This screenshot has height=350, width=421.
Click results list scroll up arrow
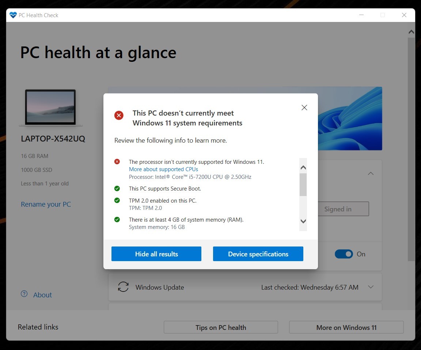pyautogui.click(x=303, y=168)
